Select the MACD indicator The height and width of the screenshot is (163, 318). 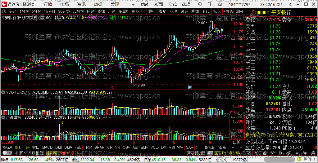[x=48, y=148]
